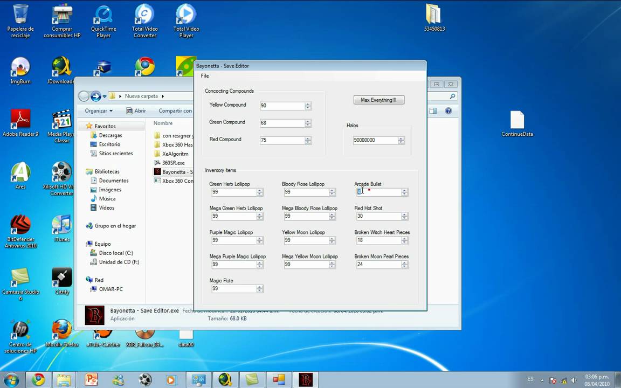The width and height of the screenshot is (621, 388).
Task: Adjust the Broken Moon Pearl Pieces spinner
Action: (x=404, y=265)
